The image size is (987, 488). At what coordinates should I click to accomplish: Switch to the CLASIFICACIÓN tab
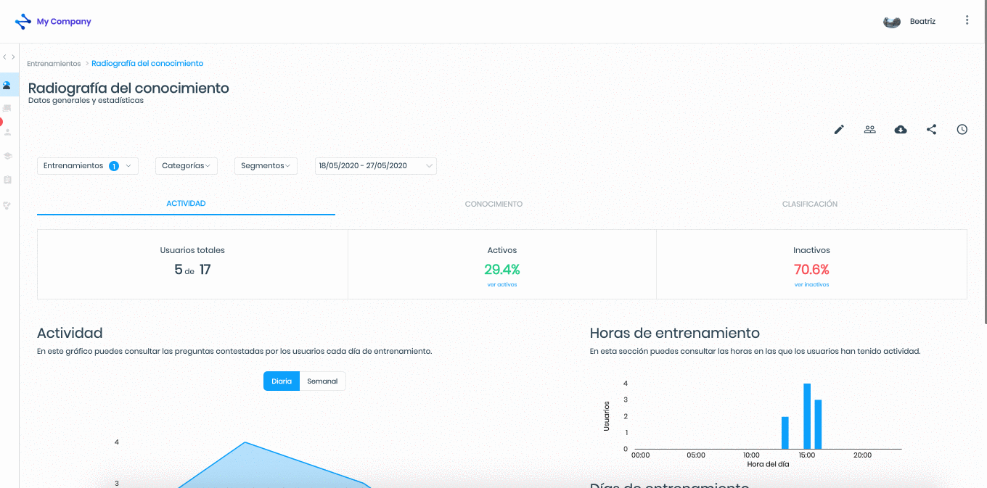[x=810, y=204]
